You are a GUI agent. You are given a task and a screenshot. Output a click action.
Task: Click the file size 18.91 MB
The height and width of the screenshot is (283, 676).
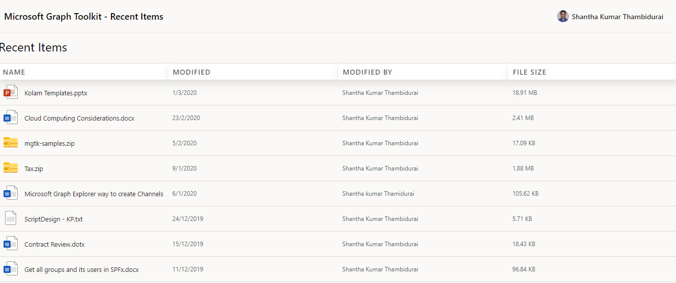pyautogui.click(x=525, y=93)
